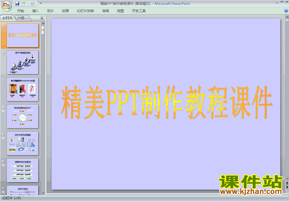This screenshot has height=202, width=289.
Task: Open the 开发工具 ribbon tab
Action: tap(139, 11)
